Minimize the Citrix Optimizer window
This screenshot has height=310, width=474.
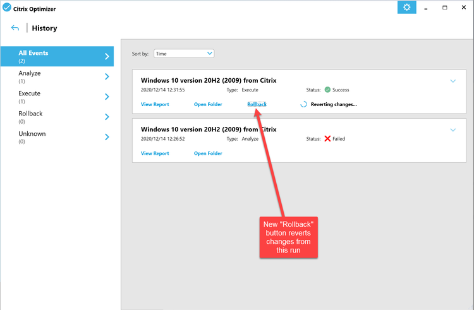point(425,8)
